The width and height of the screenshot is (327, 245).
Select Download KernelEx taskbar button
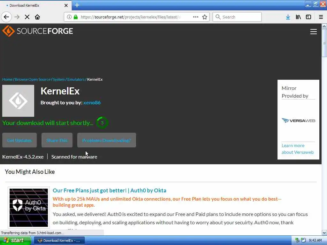point(59,241)
